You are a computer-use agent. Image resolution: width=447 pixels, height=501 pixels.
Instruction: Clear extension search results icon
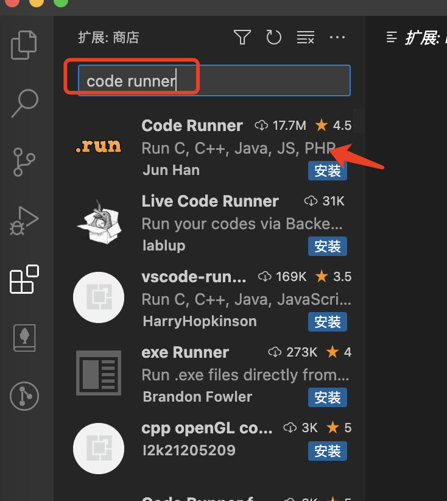(x=306, y=38)
